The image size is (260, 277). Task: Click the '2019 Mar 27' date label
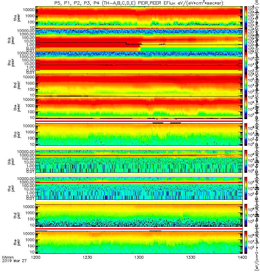tap(14, 261)
